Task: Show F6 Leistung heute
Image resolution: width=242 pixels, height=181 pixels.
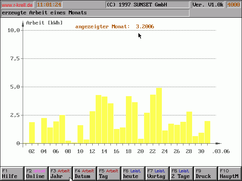Action: [x=133, y=174]
